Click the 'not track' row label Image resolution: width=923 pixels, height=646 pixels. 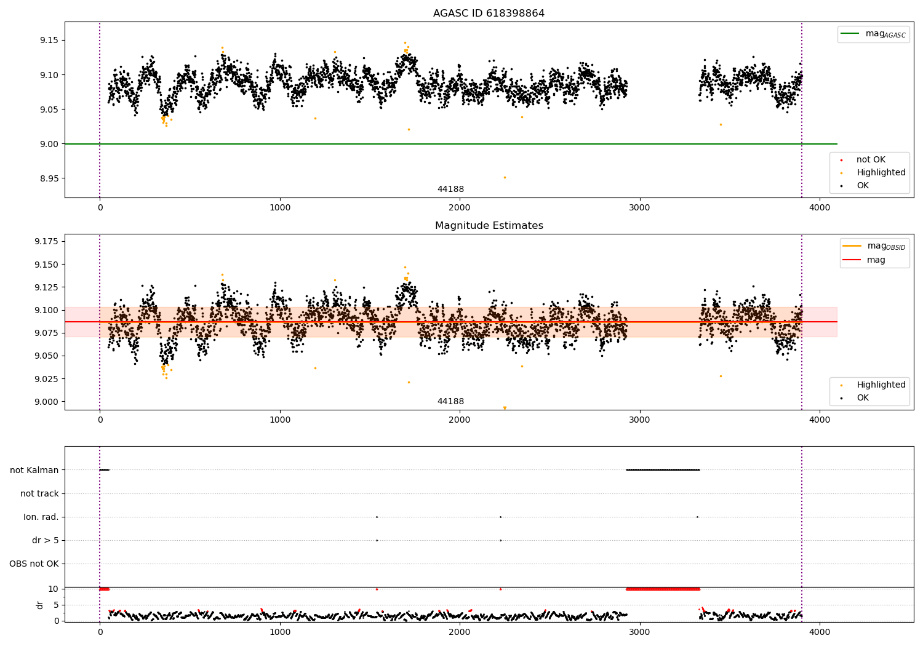click(x=39, y=494)
